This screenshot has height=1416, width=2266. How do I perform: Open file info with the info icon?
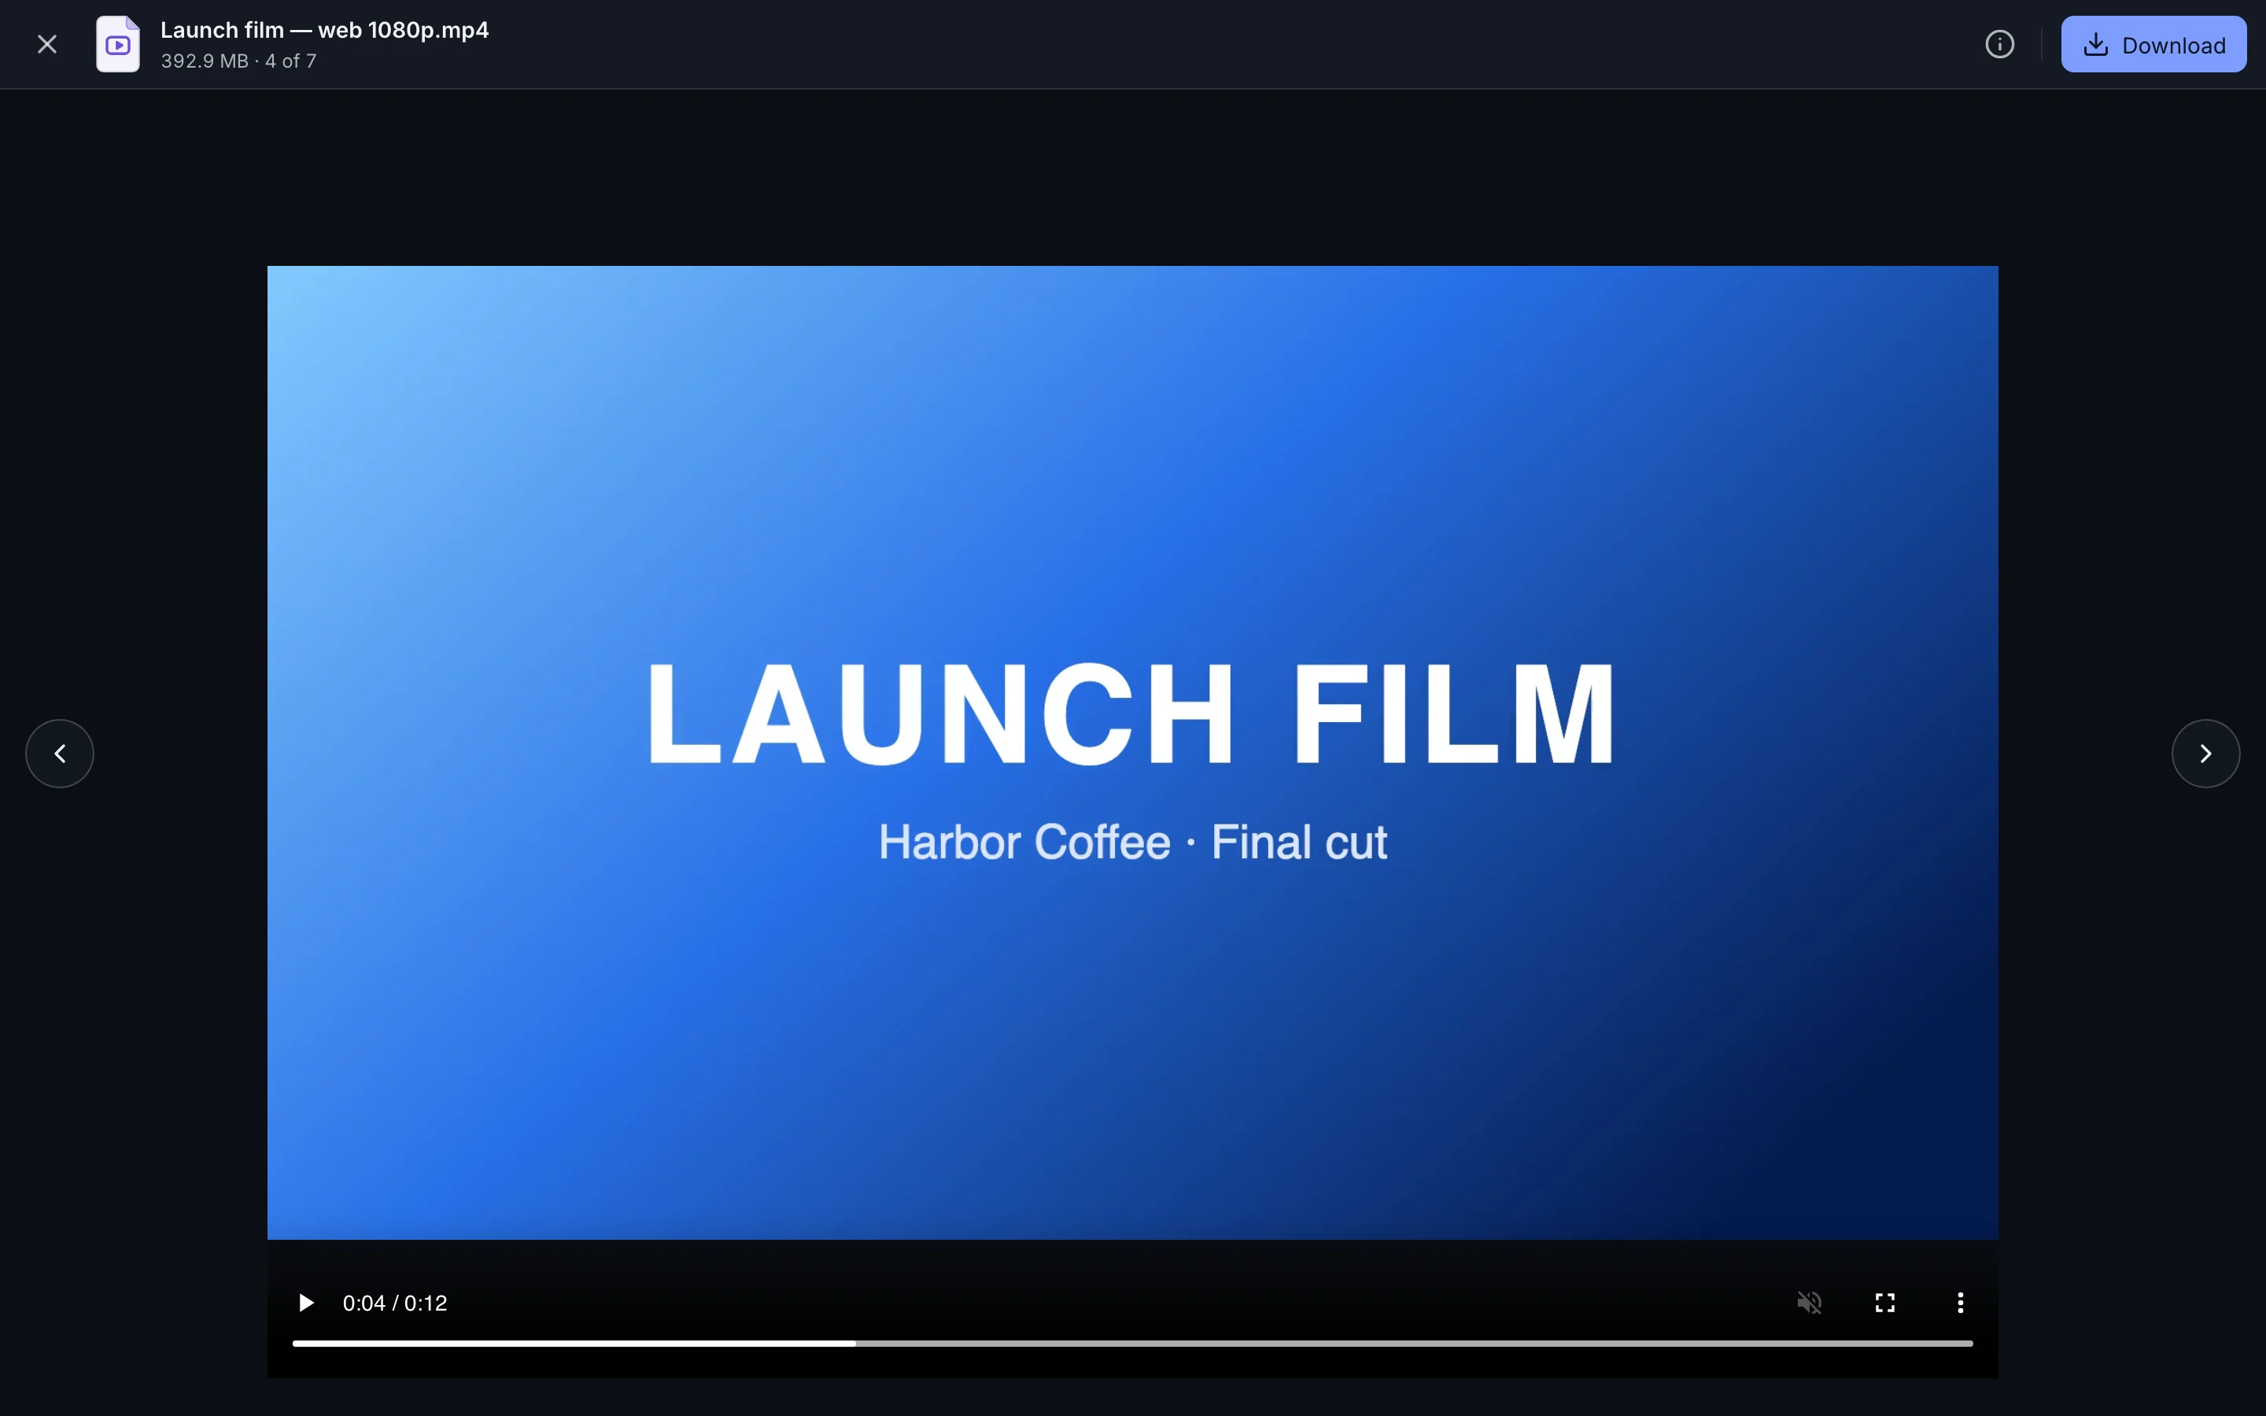[1999, 44]
